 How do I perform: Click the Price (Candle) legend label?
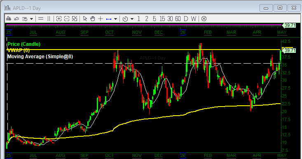tap(24, 44)
